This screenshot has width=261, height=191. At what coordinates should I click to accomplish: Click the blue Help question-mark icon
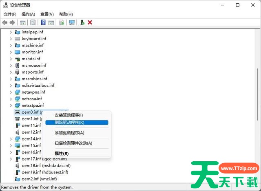[43, 22]
